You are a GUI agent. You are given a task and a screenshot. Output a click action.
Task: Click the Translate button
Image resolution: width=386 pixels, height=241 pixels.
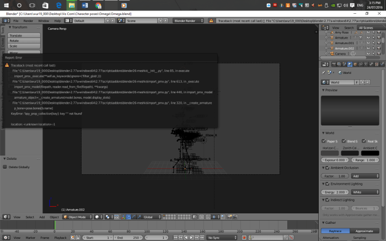pyautogui.click(x=24, y=35)
